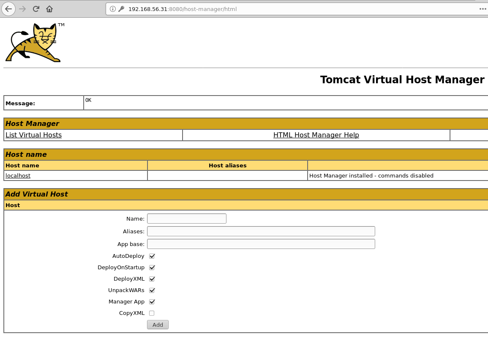
Task: Open the page actions three-dot menu
Action: click(x=483, y=9)
